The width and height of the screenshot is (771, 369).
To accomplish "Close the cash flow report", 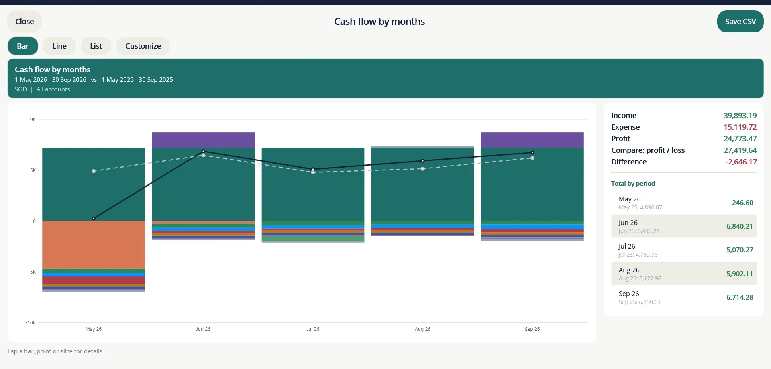I will [x=24, y=22].
